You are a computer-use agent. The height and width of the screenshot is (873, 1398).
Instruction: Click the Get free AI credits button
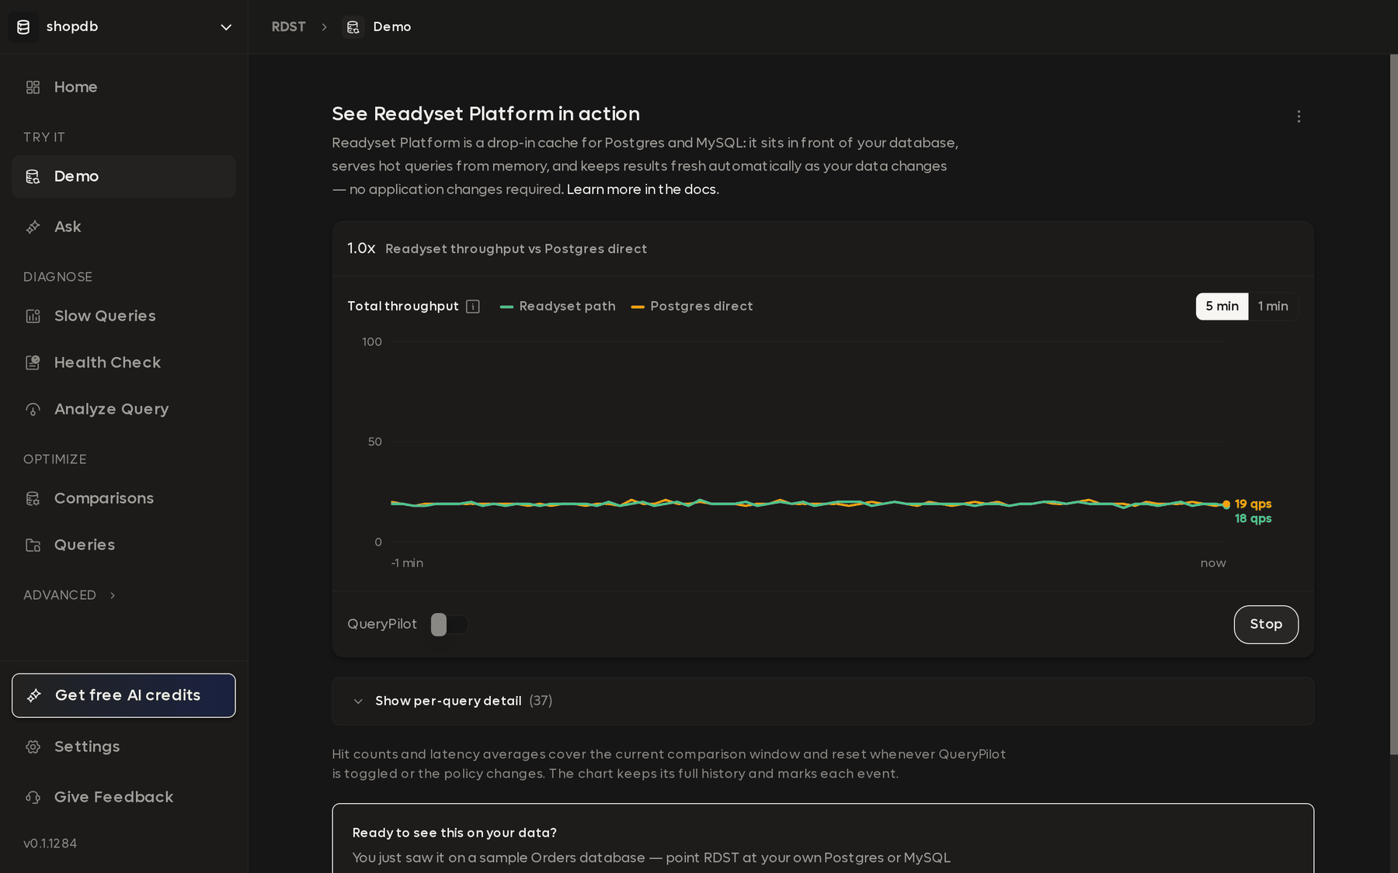(x=123, y=695)
